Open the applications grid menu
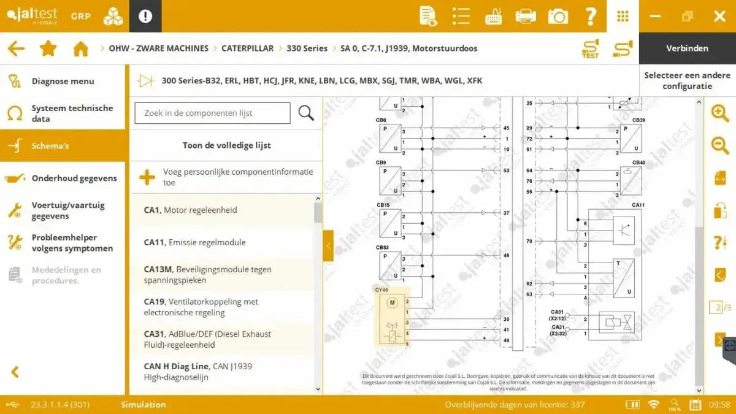736x414 pixels. pos(623,17)
